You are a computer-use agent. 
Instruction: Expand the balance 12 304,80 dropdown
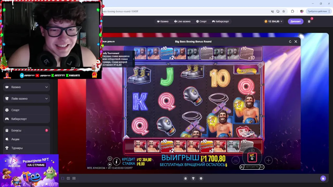point(273,21)
